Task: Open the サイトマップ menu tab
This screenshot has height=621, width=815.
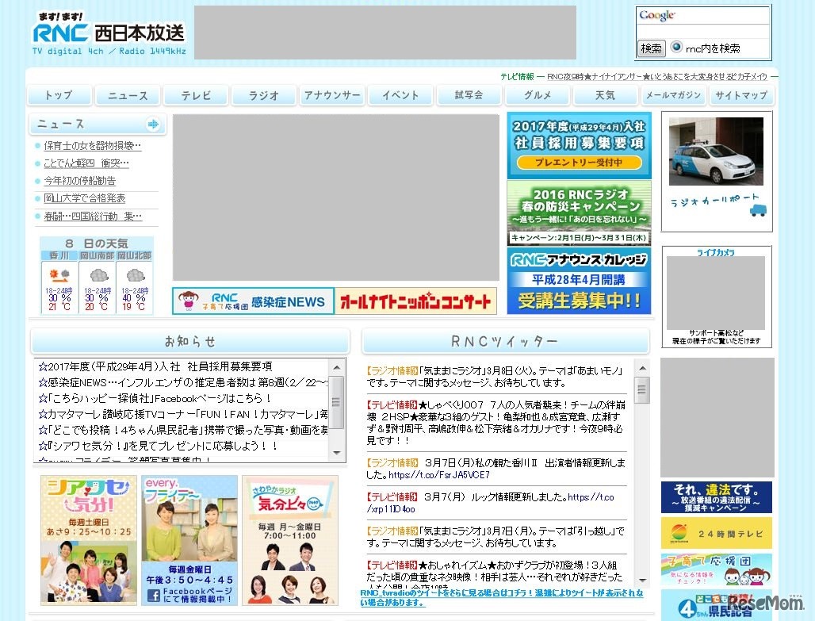Action: click(x=740, y=95)
